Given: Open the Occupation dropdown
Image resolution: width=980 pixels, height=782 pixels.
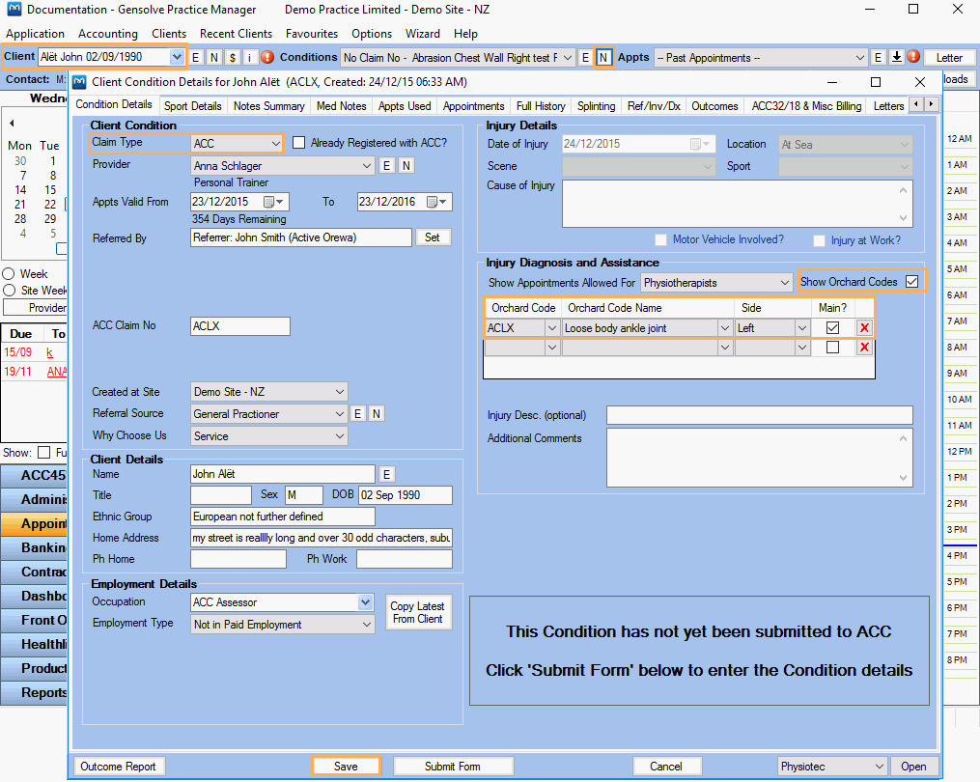Looking at the screenshot, I should pyautogui.click(x=365, y=602).
